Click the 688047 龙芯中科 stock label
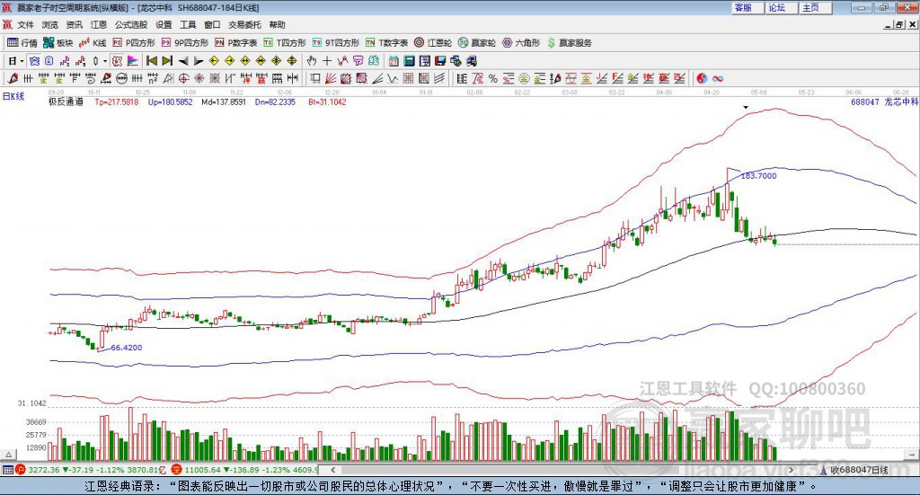This screenshot has width=920, height=495. click(884, 102)
